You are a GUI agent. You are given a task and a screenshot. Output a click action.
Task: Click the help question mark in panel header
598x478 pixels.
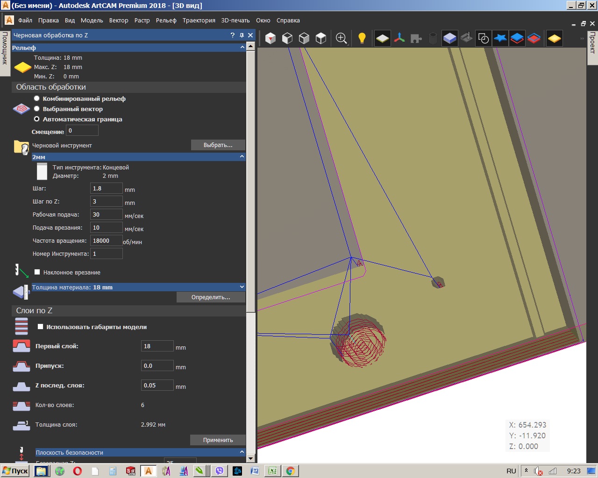click(x=233, y=35)
